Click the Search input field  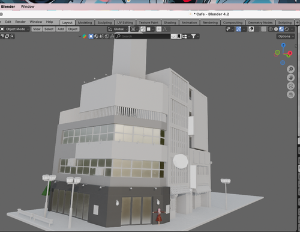[x=143, y=37]
